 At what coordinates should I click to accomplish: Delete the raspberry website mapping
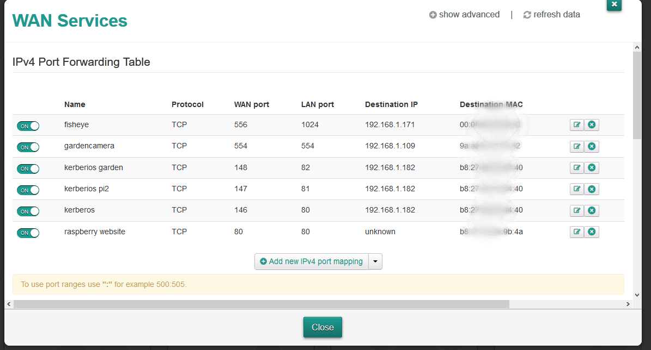coord(592,232)
